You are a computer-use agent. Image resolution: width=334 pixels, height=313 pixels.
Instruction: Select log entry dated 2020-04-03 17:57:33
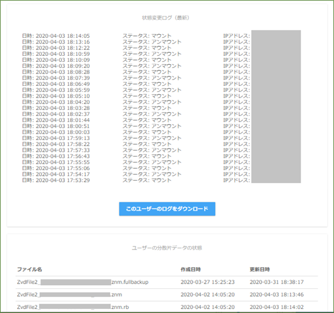click(56, 150)
